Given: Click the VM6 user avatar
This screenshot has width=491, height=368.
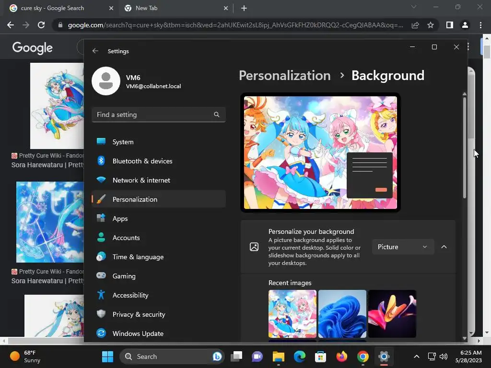Looking at the screenshot, I should [x=106, y=80].
